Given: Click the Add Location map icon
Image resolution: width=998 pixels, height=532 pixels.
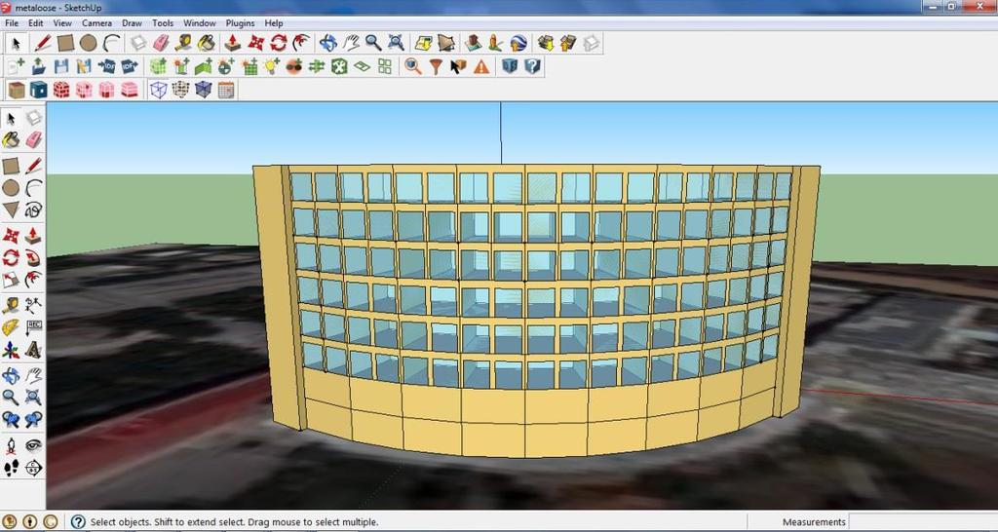Looking at the screenshot, I should click(x=421, y=43).
